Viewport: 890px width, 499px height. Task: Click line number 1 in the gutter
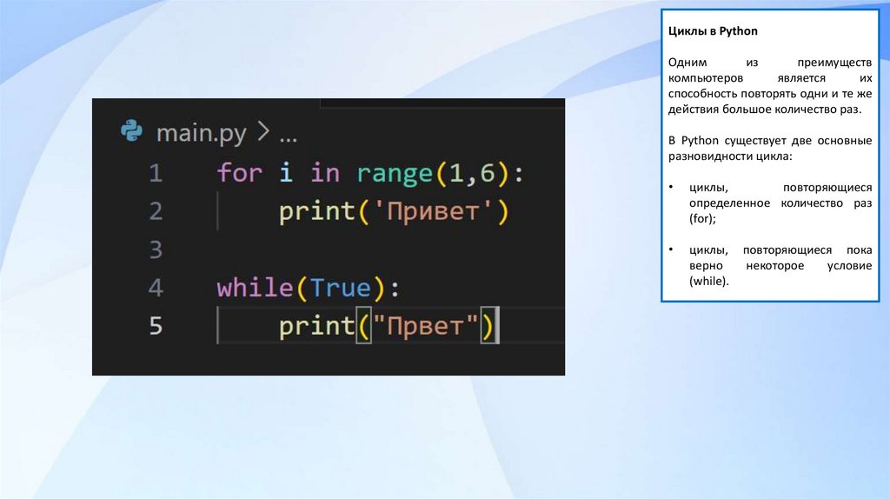point(156,173)
